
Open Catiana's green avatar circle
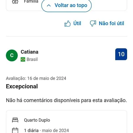click(12, 55)
